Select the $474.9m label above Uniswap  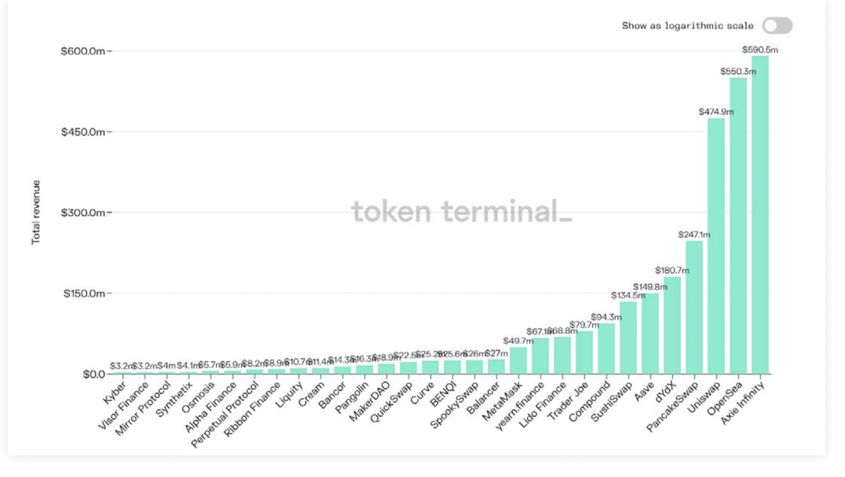point(716,111)
